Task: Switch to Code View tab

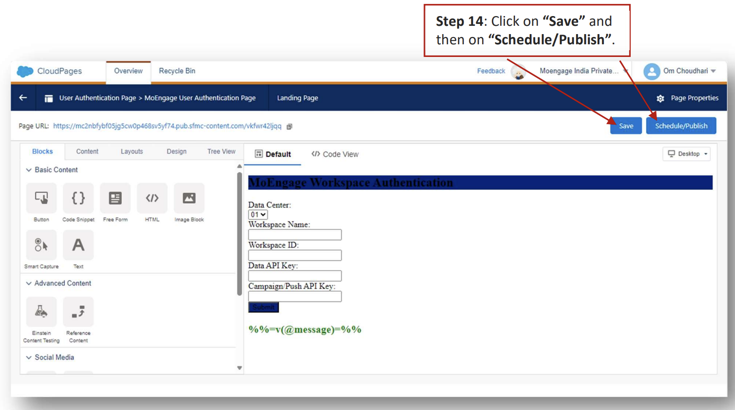Action: pyautogui.click(x=335, y=154)
